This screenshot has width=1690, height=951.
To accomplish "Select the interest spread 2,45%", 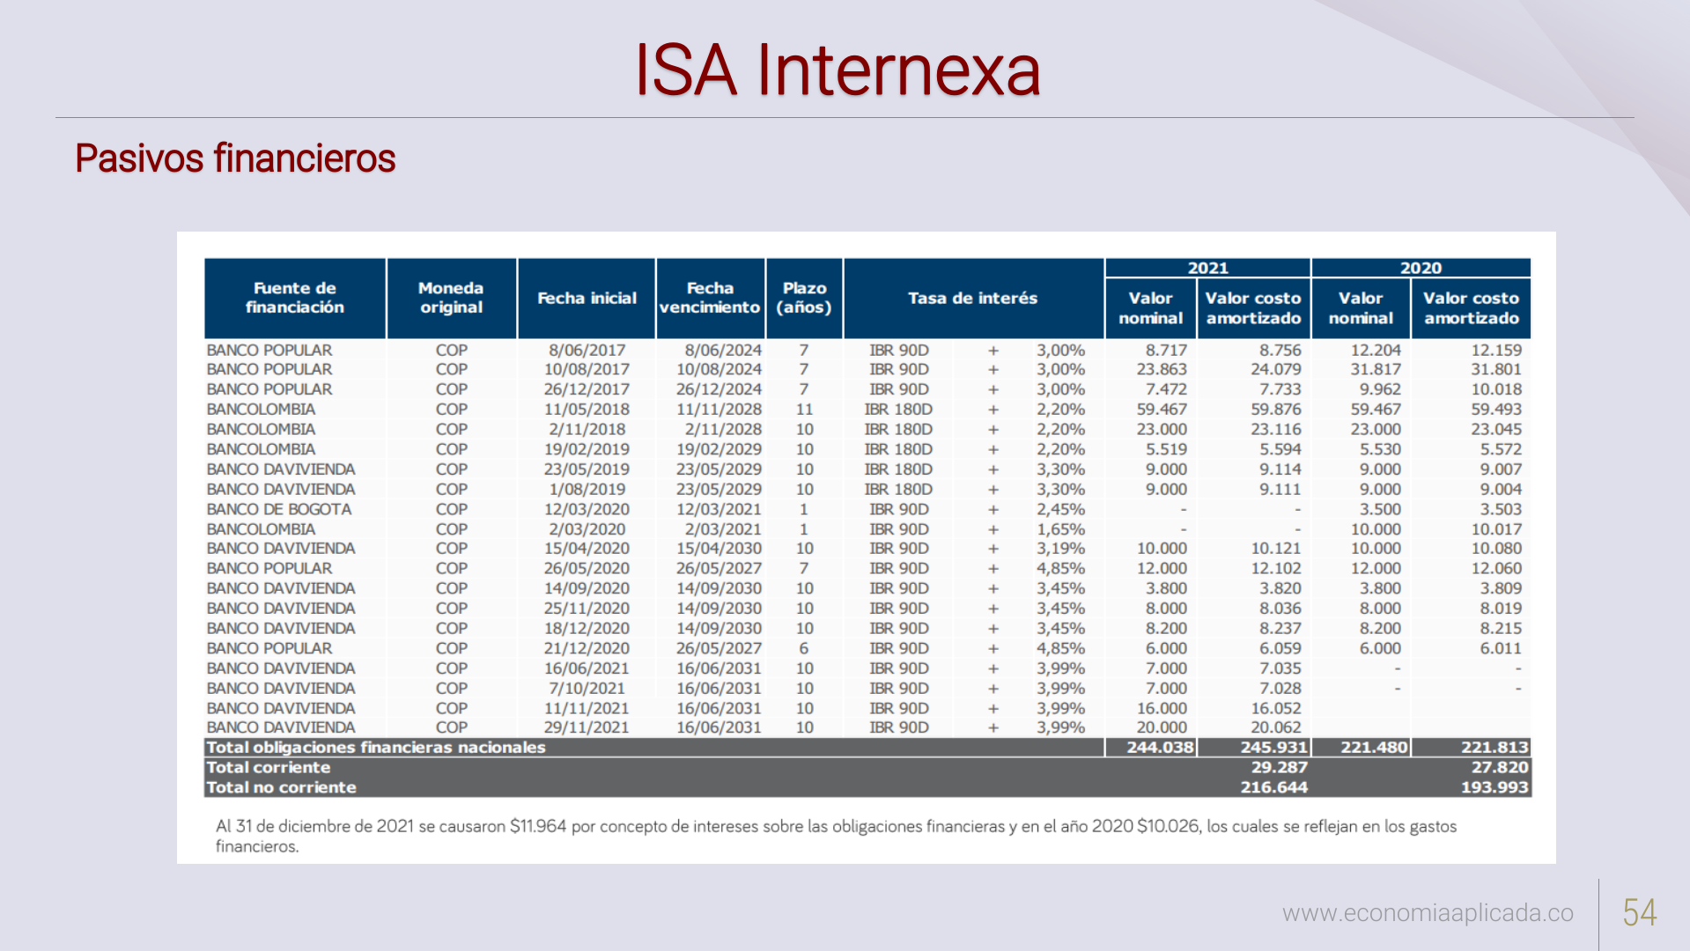I will tap(1060, 509).
